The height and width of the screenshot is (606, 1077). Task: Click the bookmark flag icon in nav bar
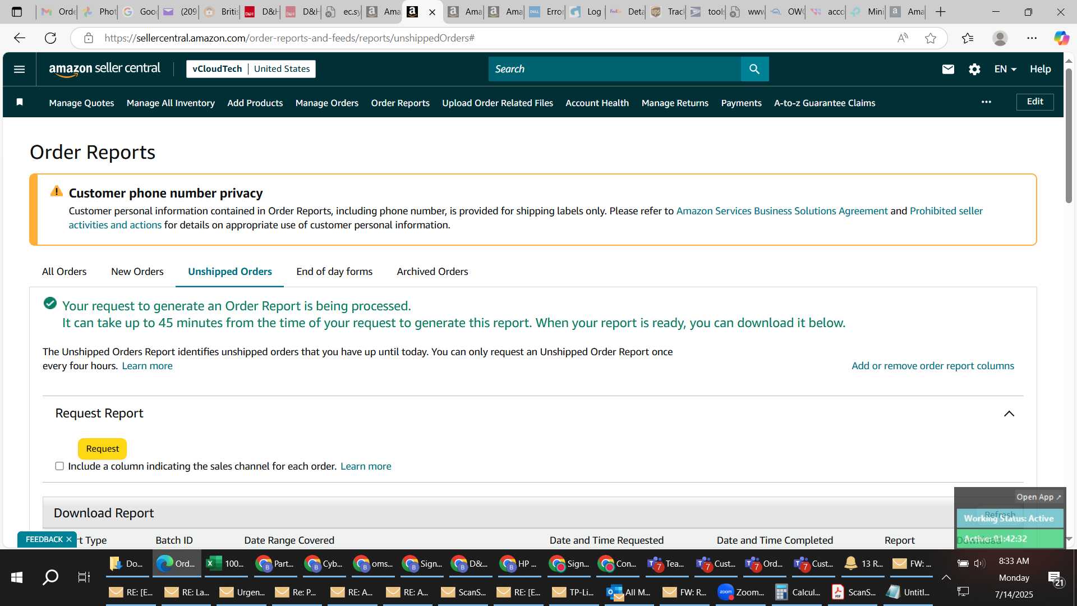tap(20, 102)
